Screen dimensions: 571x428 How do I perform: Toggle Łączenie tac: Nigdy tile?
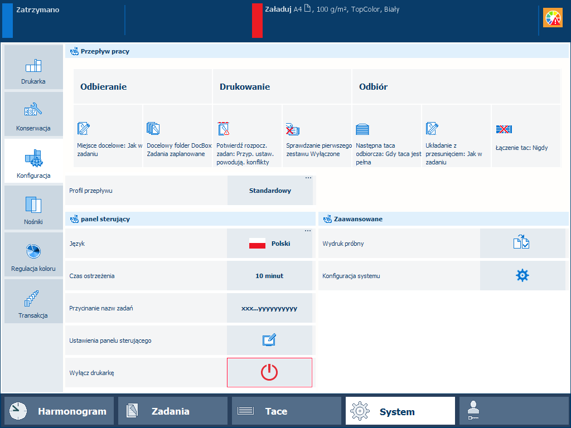click(x=526, y=136)
